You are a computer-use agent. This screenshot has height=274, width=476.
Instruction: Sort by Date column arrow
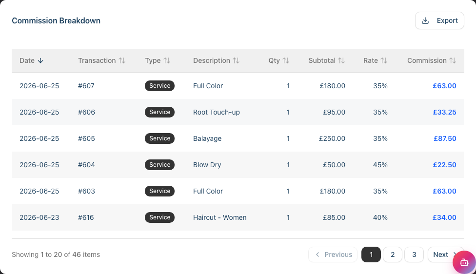(x=40, y=60)
